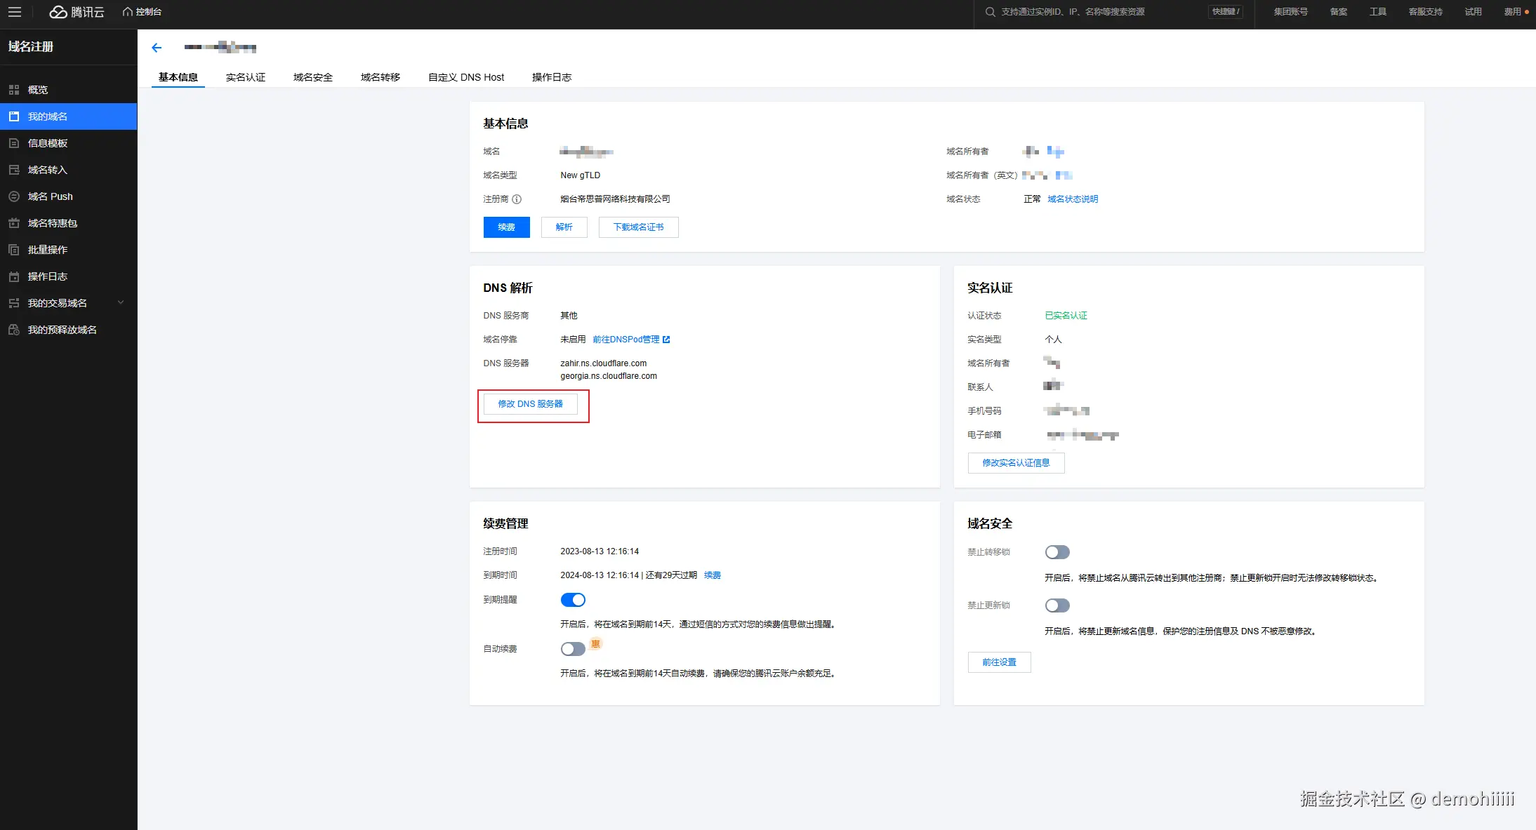Click the 域名转入 sidebar icon

[x=14, y=170]
